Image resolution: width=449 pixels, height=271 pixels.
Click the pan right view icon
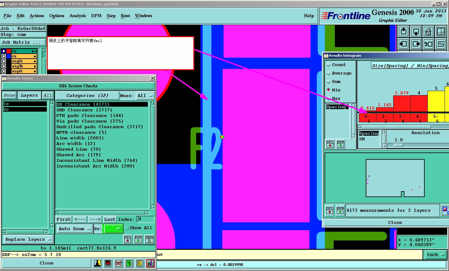(x=416, y=44)
